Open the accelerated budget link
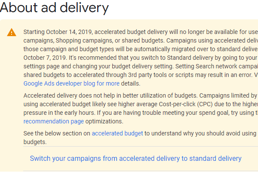This screenshot has width=258, height=172. click(117, 133)
